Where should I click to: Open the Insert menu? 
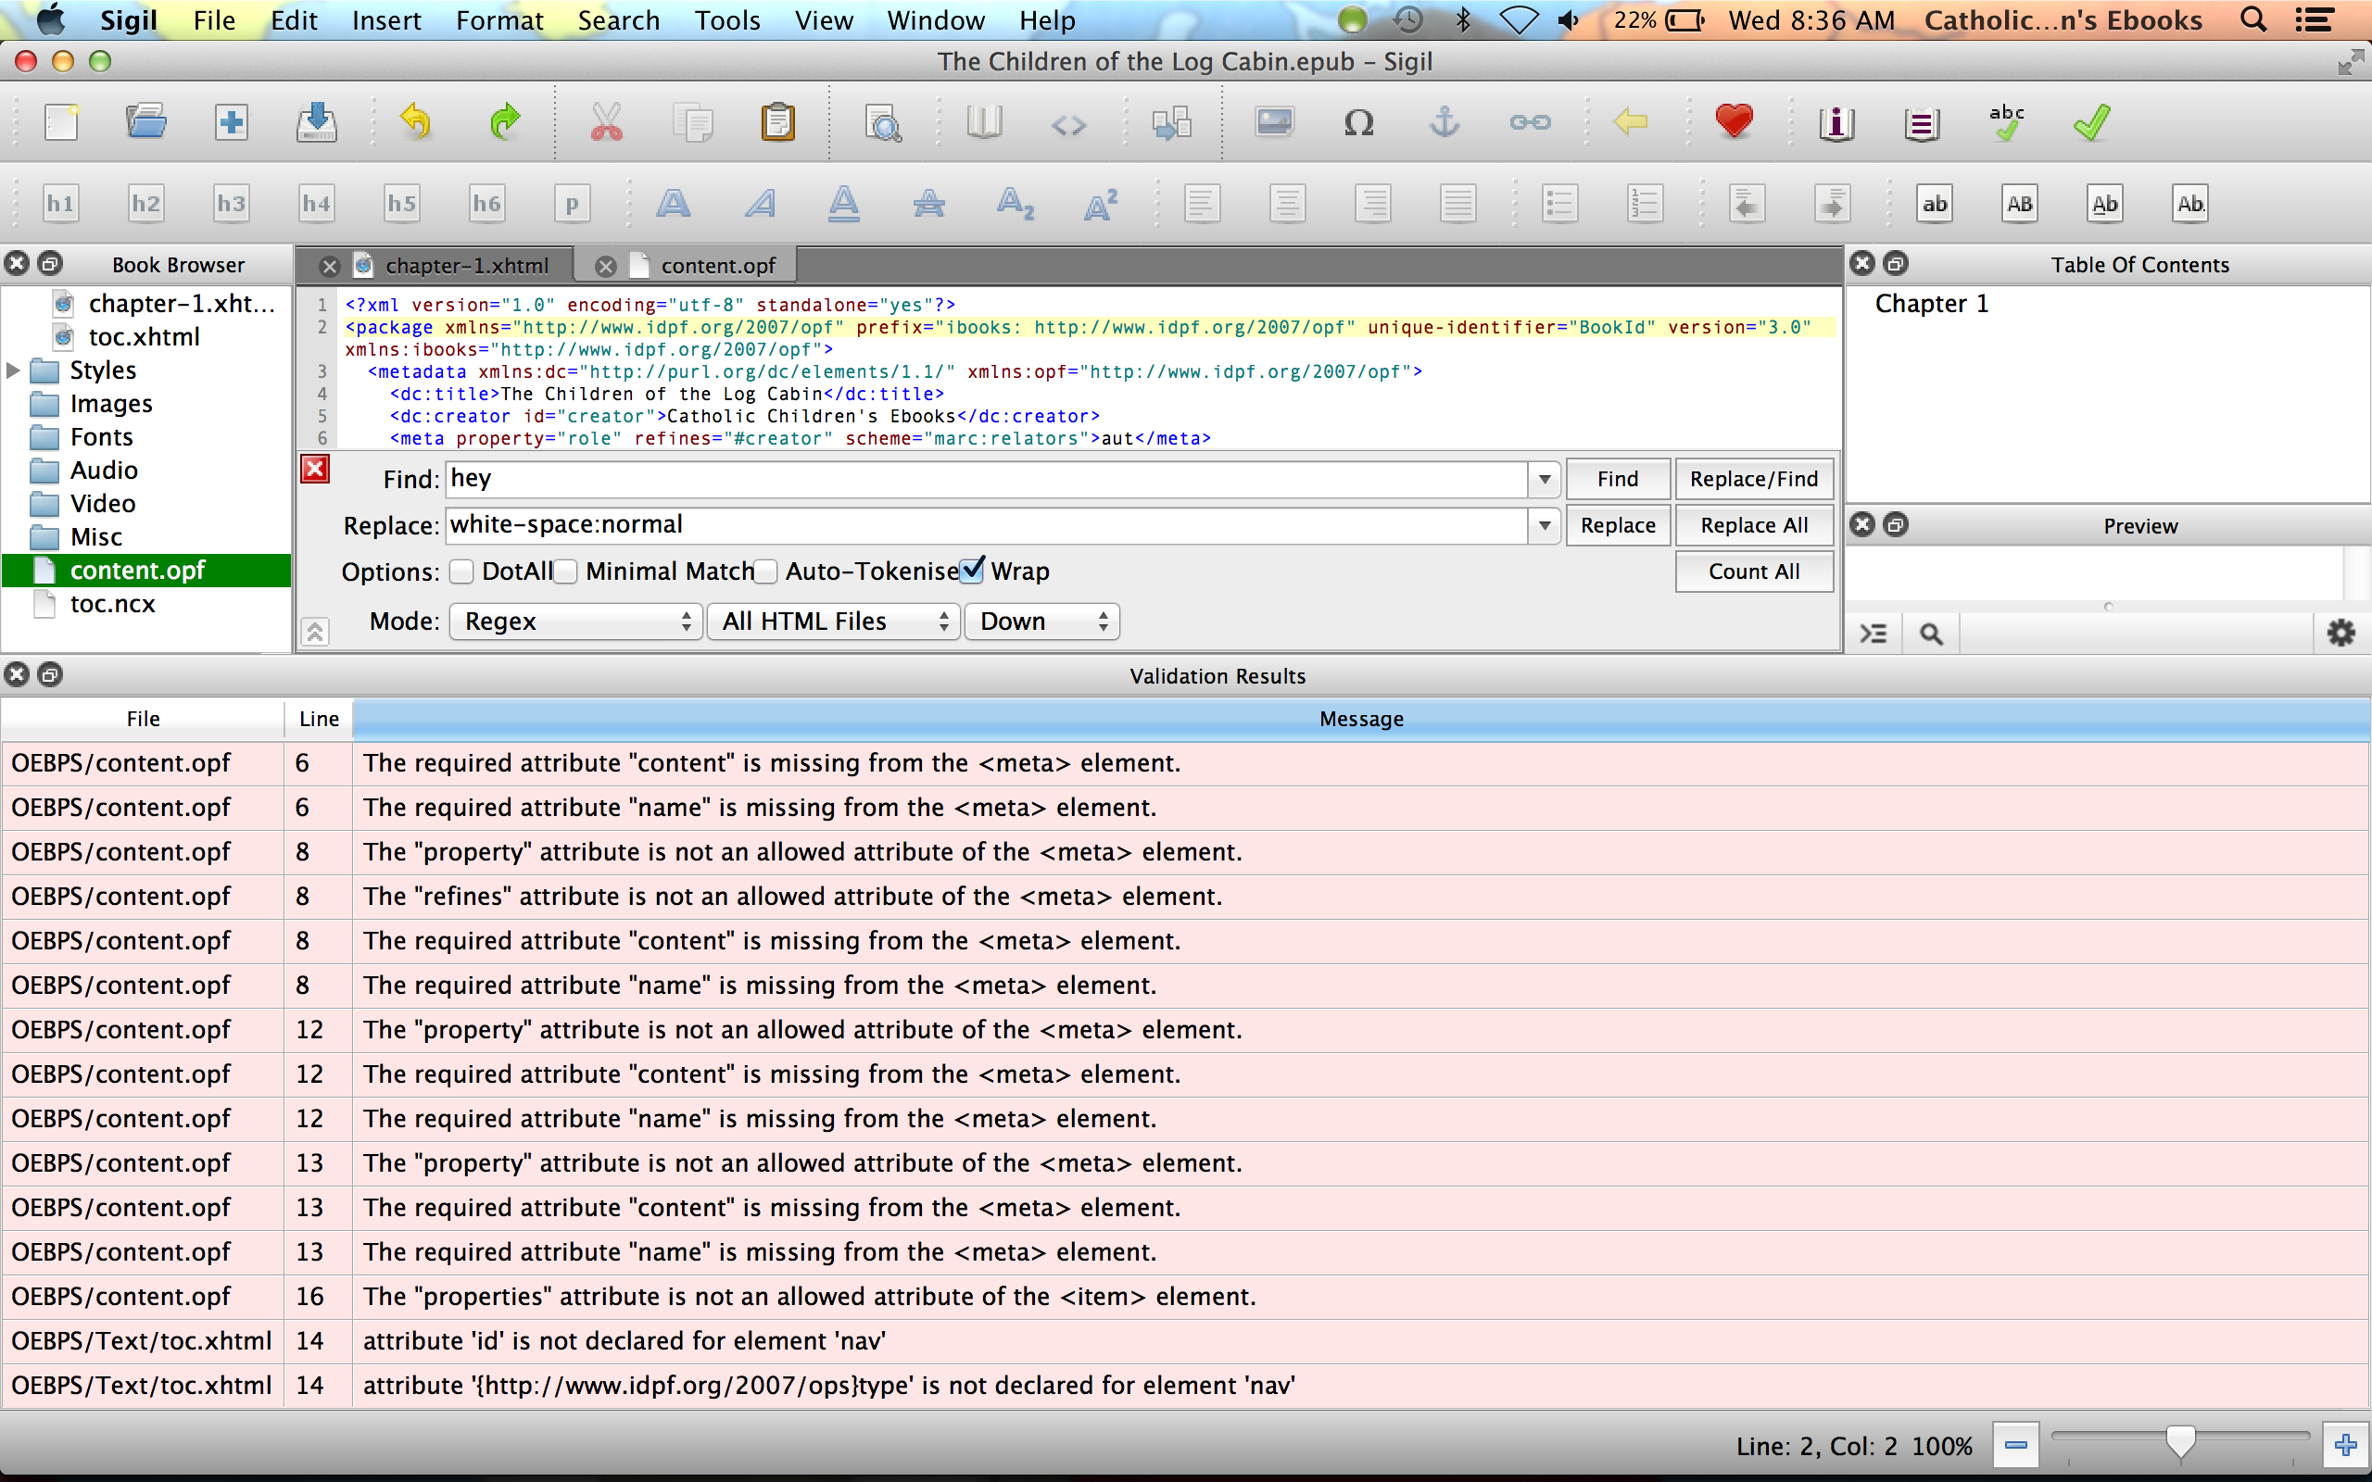pos(386,20)
